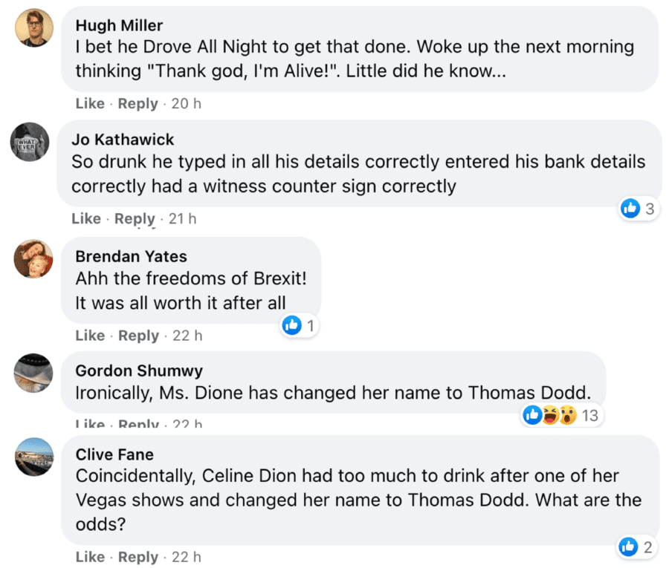Open Brendan Yates' profile via his name
Viewport: 669px width, 568px height.
click(131, 257)
